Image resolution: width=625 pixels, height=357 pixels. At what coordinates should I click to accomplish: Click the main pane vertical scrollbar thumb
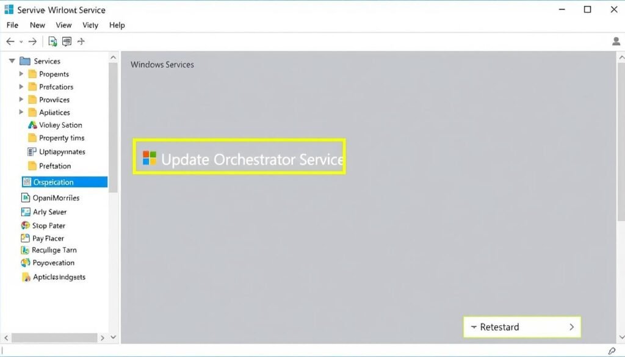point(621,142)
